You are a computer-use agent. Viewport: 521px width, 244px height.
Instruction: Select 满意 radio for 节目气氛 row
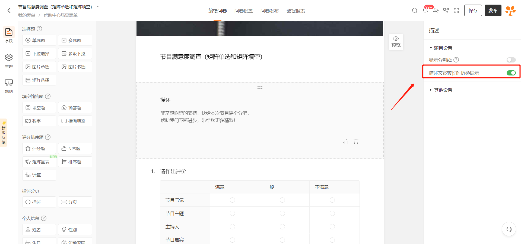pos(232,200)
